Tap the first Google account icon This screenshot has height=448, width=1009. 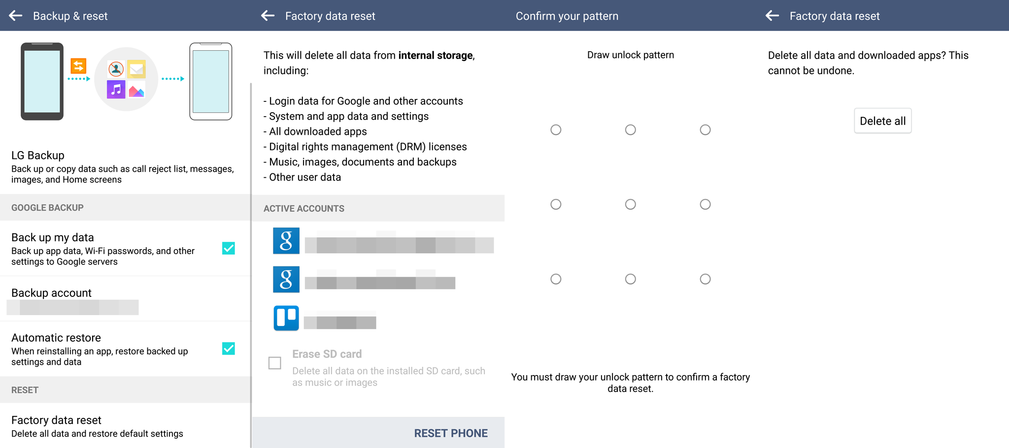point(286,241)
